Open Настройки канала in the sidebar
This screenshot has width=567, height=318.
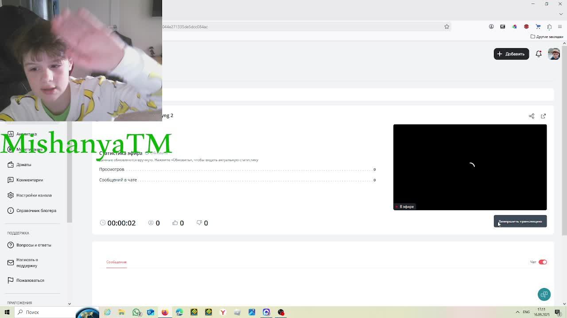[x=29, y=195]
